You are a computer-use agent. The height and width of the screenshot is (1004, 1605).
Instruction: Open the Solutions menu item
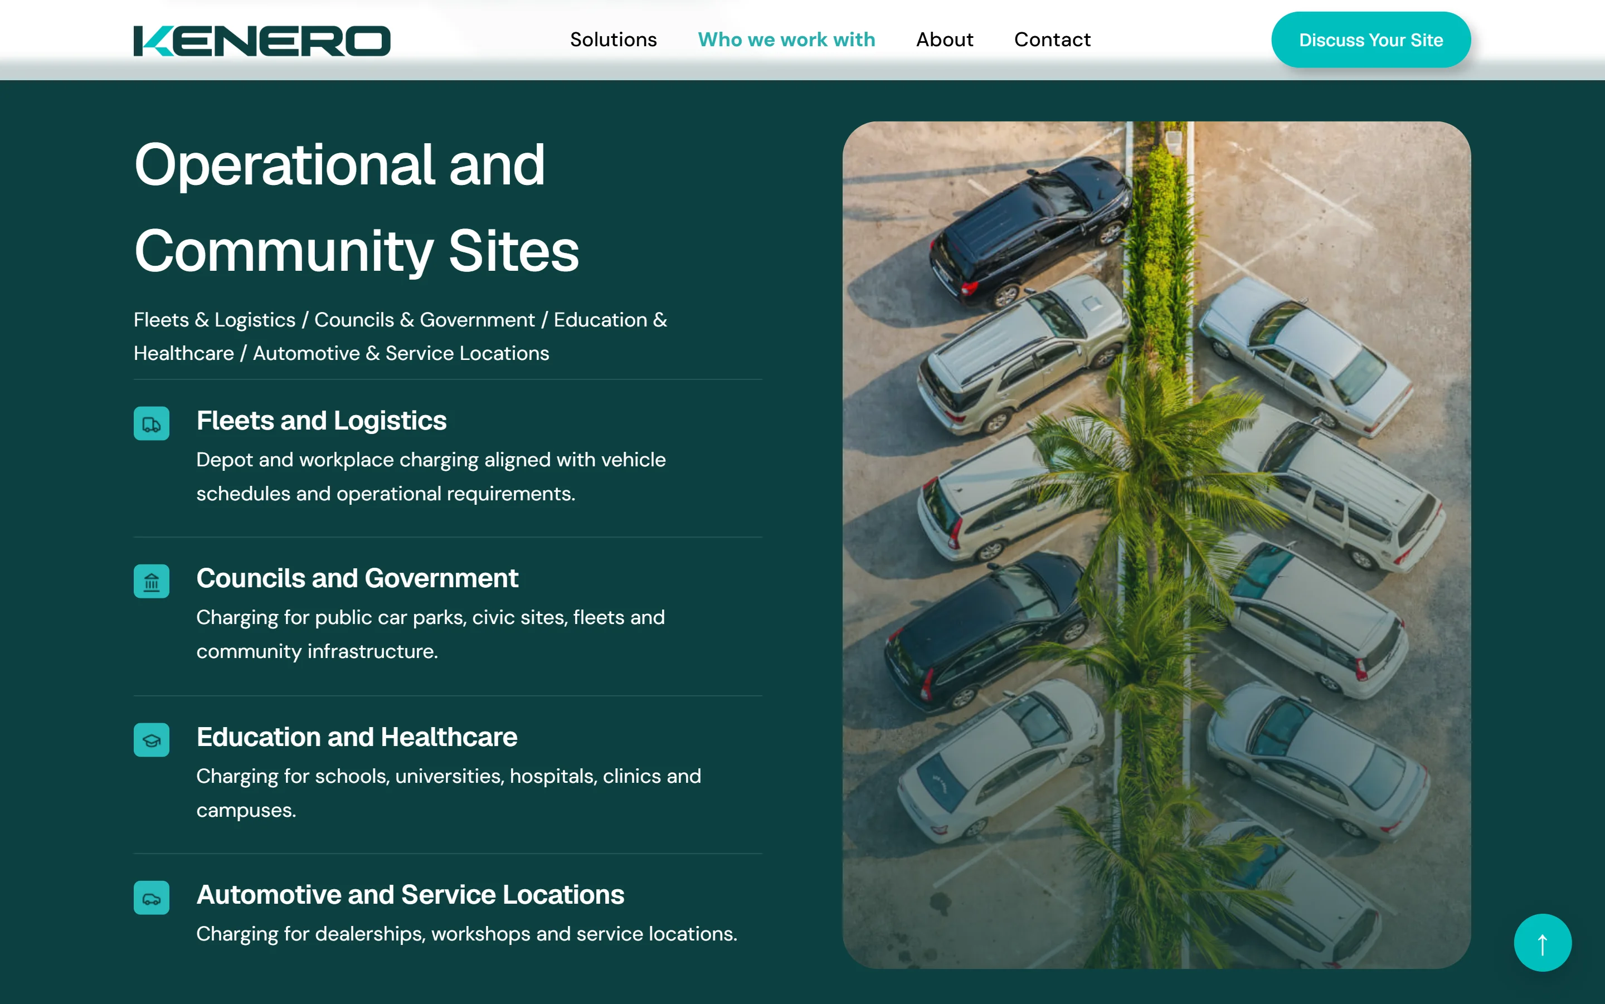(x=613, y=40)
